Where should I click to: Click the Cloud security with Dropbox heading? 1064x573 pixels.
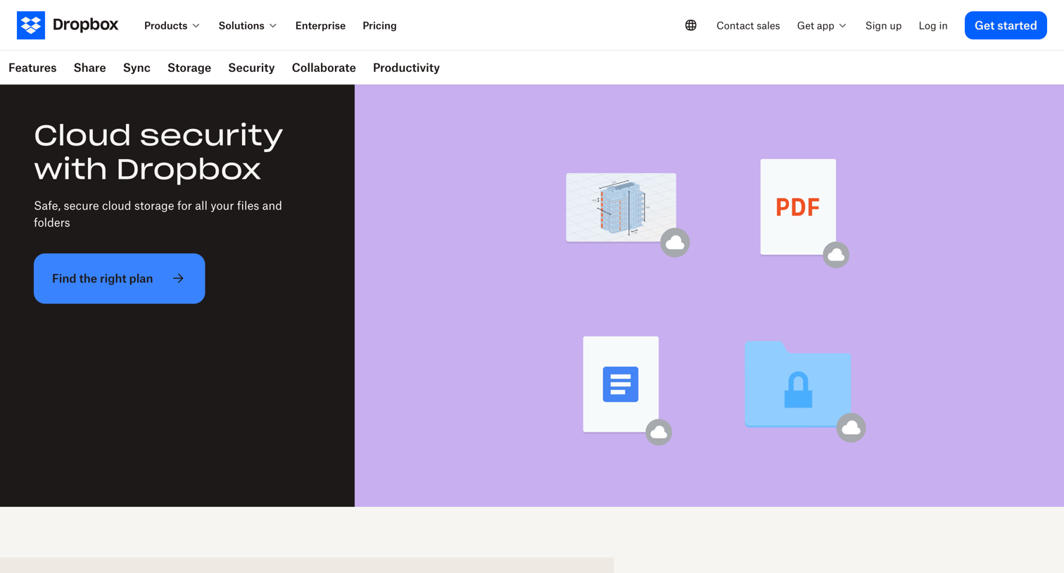158,151
